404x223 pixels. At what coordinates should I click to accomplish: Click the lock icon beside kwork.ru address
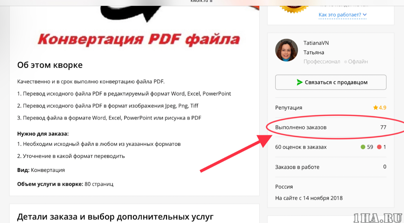coord(211,1)
